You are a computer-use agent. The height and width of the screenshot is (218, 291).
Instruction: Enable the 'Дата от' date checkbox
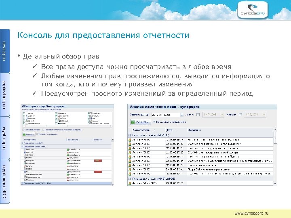[198, 115]
